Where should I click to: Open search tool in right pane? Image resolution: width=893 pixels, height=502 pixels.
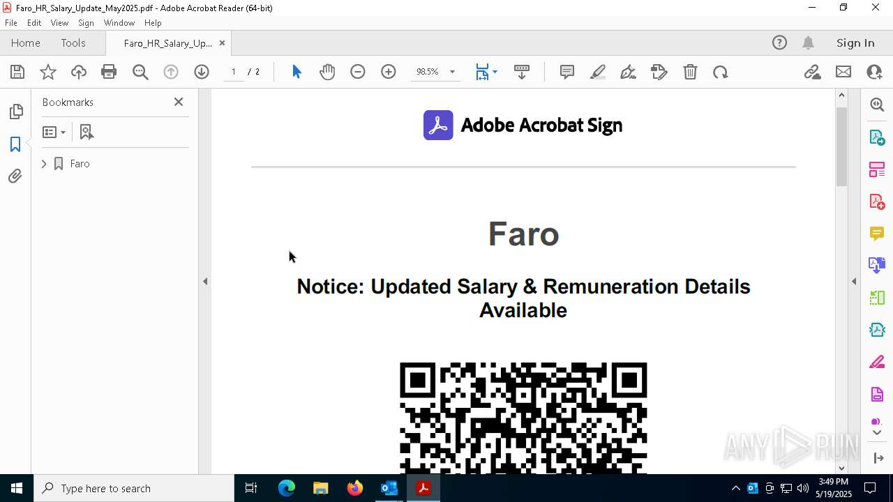pyautogui.click(x=877, y=105)
